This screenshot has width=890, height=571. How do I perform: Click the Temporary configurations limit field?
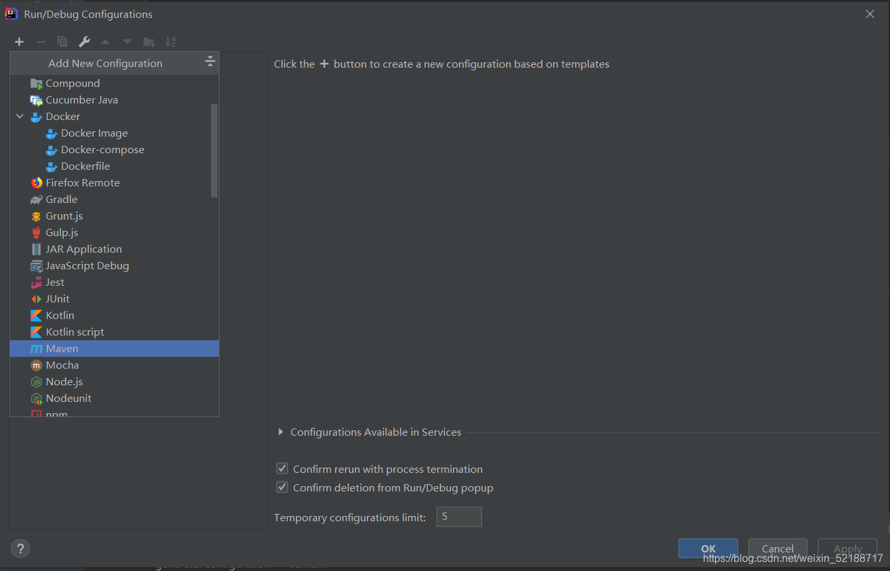tap(459, 517)
